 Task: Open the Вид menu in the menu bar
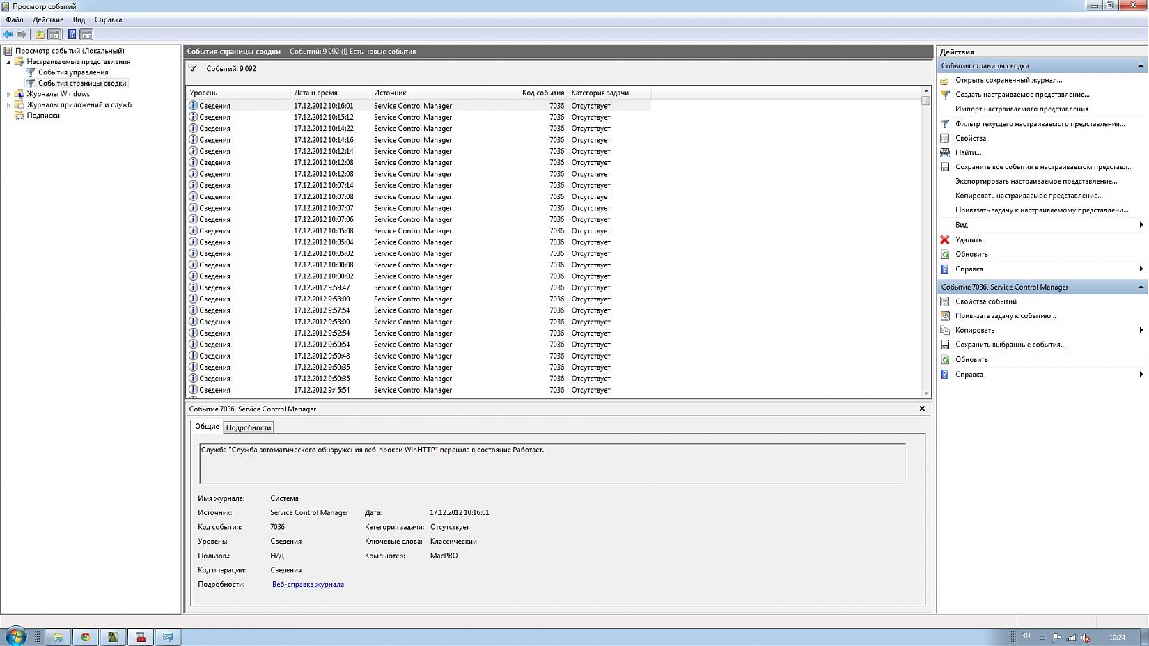click(79, 19)
